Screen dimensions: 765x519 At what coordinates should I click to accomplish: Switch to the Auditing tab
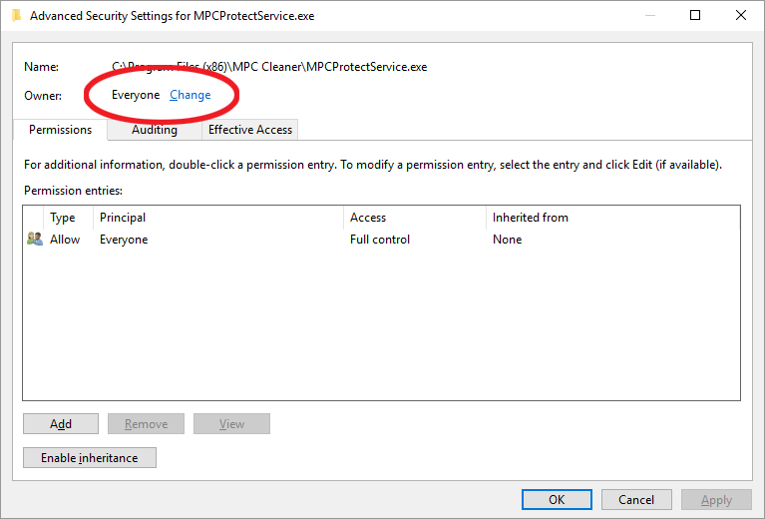[155, 130]
